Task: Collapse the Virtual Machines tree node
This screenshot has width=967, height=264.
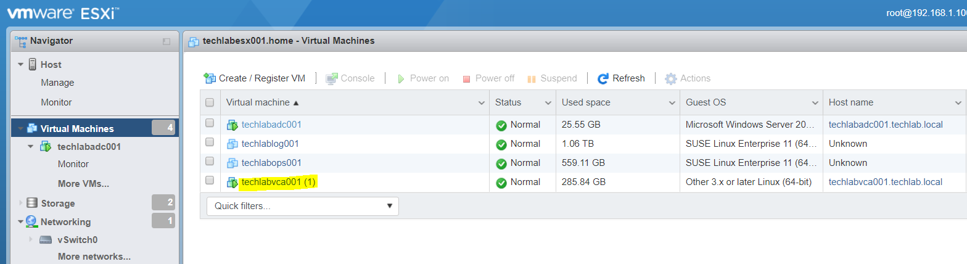Action: [21, 129]
